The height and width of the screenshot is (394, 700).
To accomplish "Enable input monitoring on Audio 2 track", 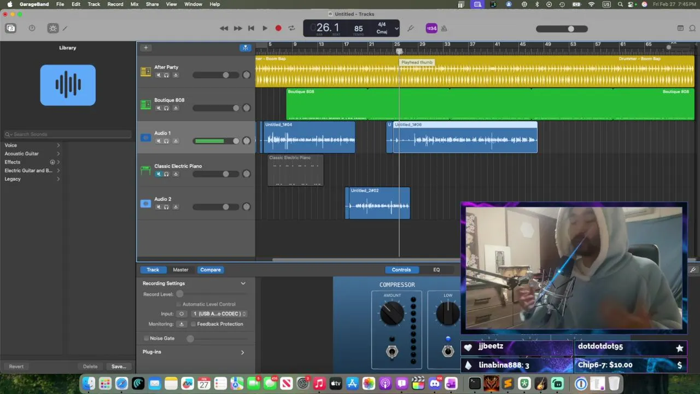I will pyautogui.click(x=175, y=207).
